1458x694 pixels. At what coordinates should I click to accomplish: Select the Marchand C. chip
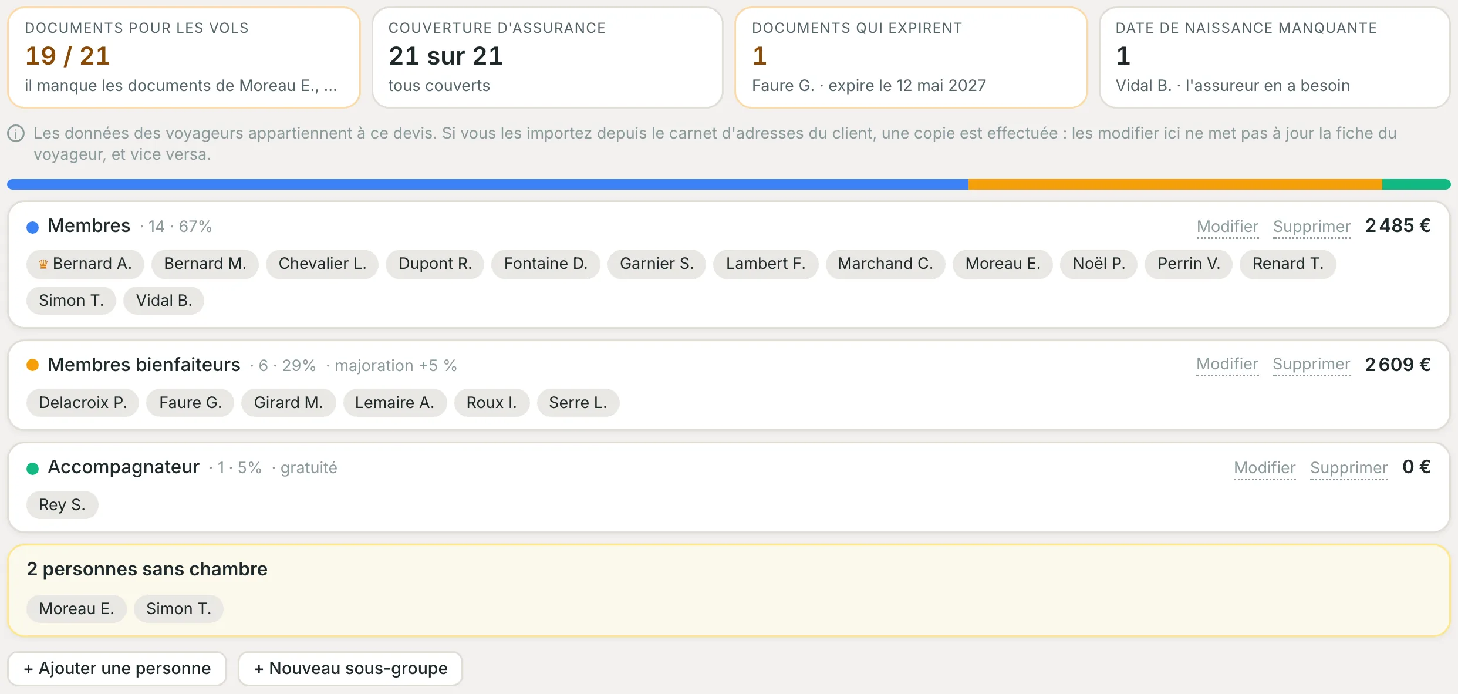pyautogui.click(x=885, y=264)
